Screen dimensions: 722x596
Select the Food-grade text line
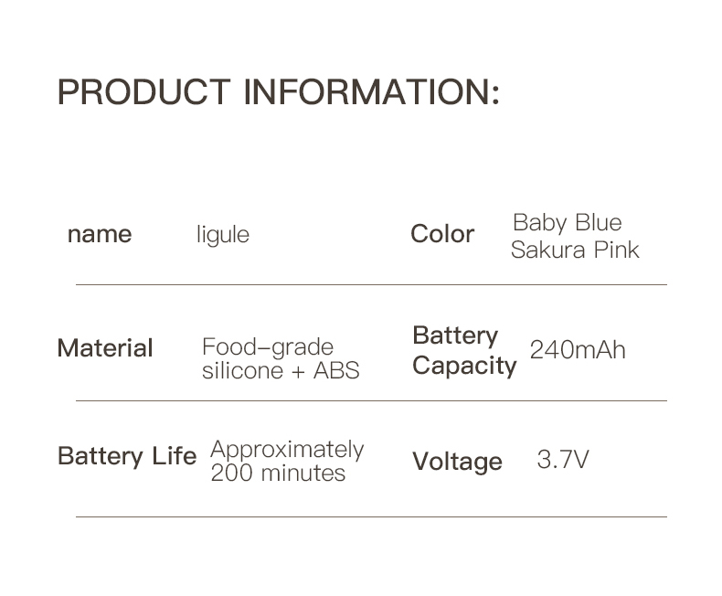(x=268, y=347)
